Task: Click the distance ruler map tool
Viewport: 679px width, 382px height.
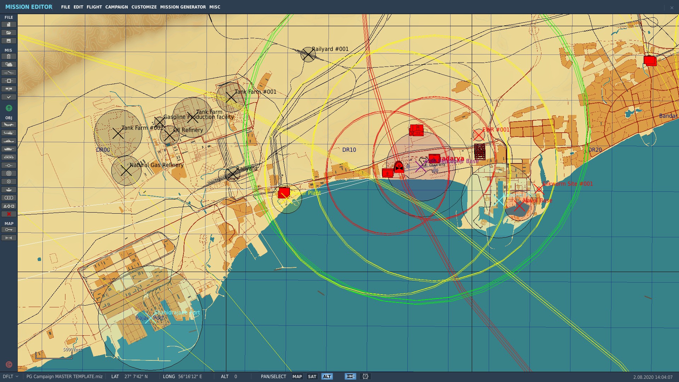Action: coord(9,238)
